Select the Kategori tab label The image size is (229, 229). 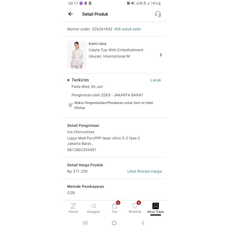pyautogui.click(x=94, y=212)
